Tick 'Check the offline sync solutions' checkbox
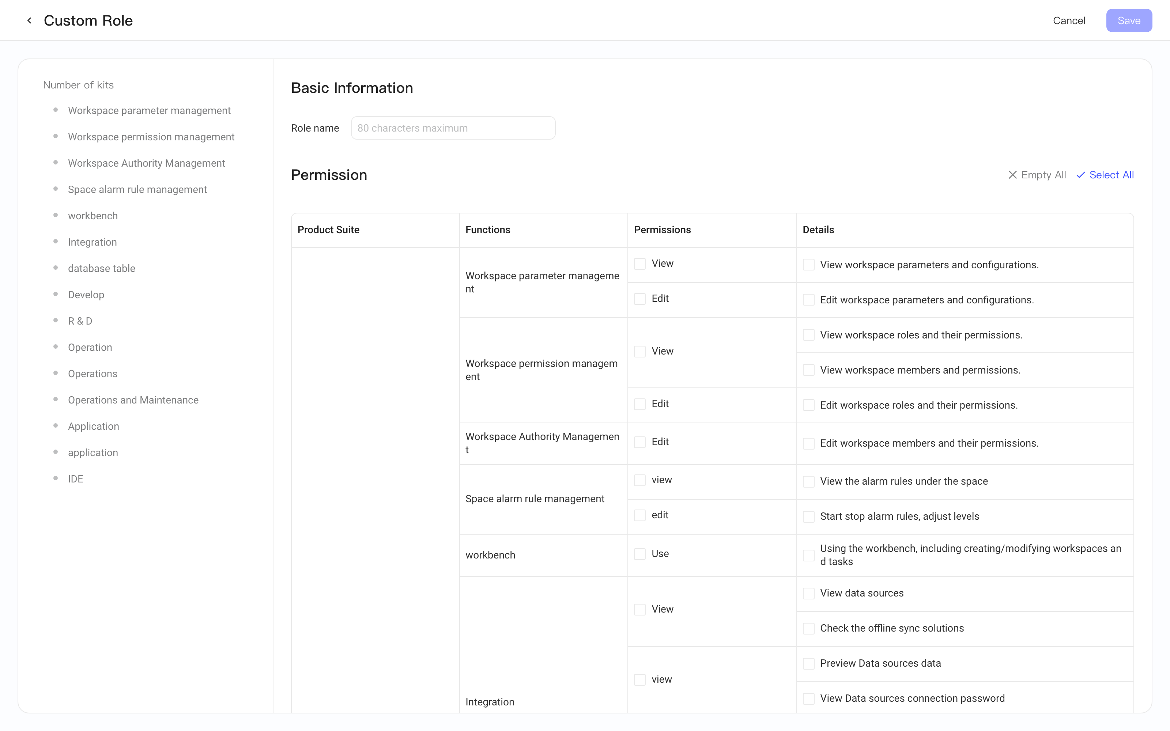1170x731 pixels. click(808, 629)
